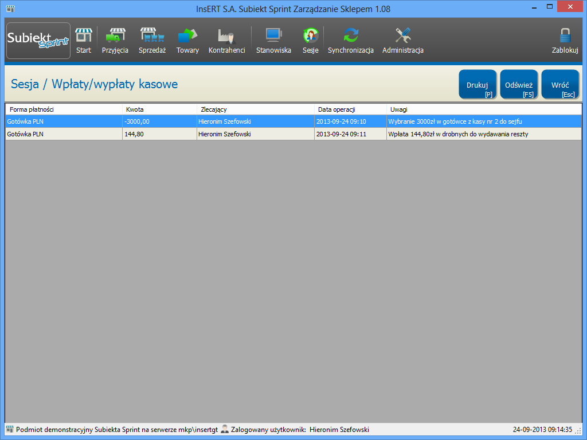Screen dimensions: 587x440
Task: Click the window resize grip corner
Action: (578, 431)
